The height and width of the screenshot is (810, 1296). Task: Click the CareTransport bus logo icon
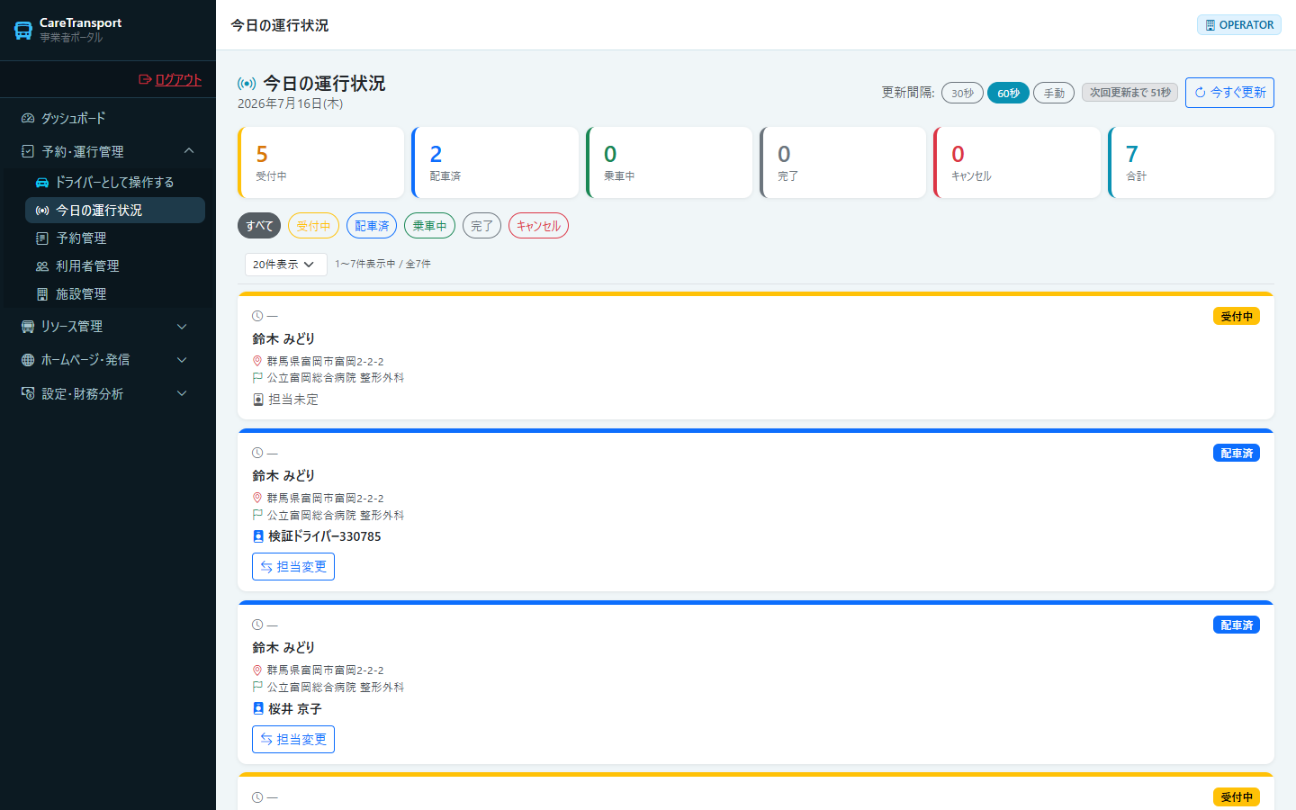[x=23, y=30]
